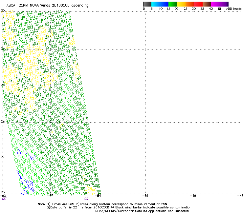This screenshot has width=243, height=213.
Task: Click the 'NOAA/NESDIS/Center for Satellite Applications and Research' credit
Action: (142, 211)
